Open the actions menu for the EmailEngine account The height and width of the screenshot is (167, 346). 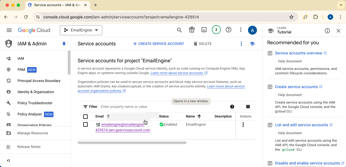[x=243, y=125]
